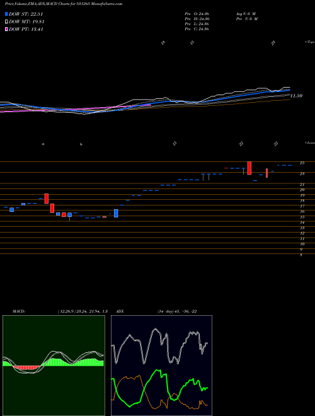Image resolution: width=315 pixels, height=416 pixels.
Task: Click the 21 price axis label
Action: 302,185
